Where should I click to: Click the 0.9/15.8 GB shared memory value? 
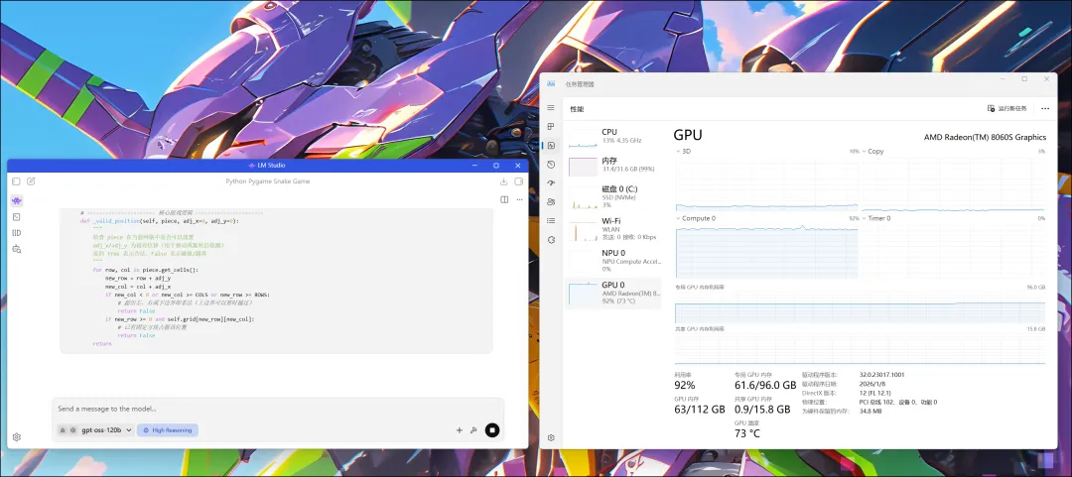763,410
